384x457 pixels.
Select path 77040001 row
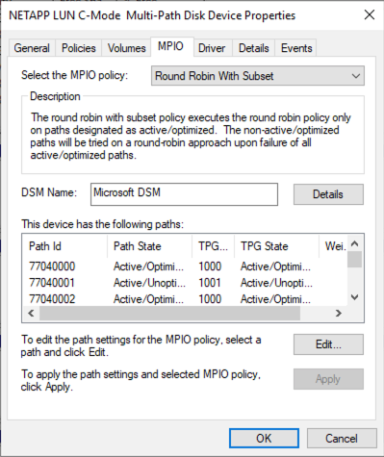pos(185,283)
